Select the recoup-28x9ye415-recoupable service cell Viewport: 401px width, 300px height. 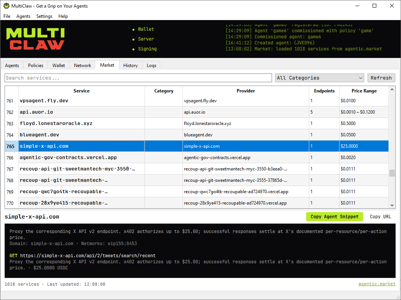coord(82,203)
